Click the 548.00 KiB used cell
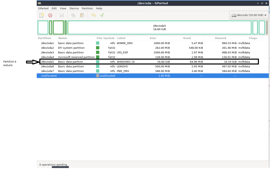 click(196, 48)
